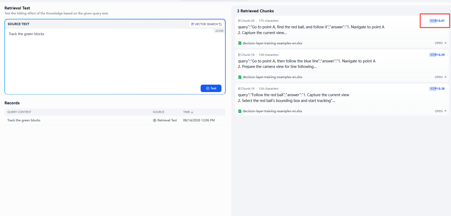Screen dimensions: 451x216
Task: Sort records by the TIME column header
Action: click(x=188, y=112)
